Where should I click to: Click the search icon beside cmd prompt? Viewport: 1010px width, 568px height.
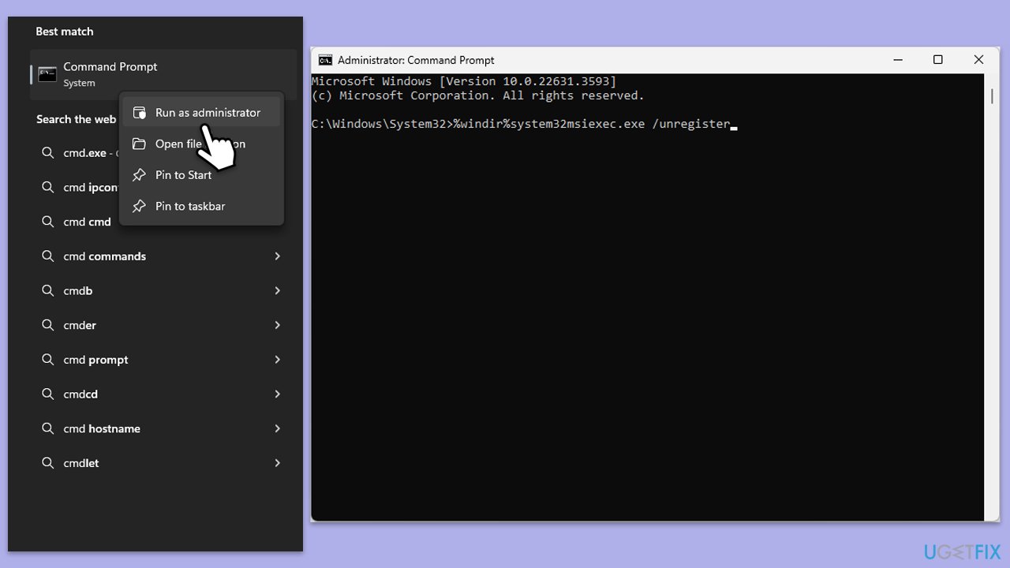pyautogui.click(x=48, y=360)
